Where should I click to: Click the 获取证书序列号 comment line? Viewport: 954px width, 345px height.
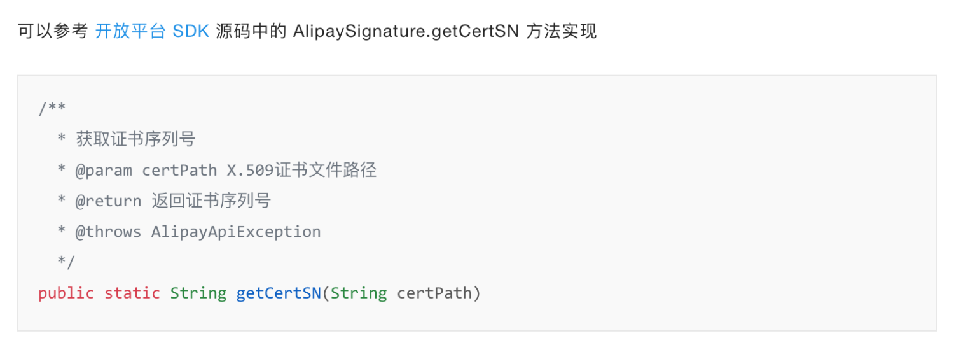tap(126, 139)
